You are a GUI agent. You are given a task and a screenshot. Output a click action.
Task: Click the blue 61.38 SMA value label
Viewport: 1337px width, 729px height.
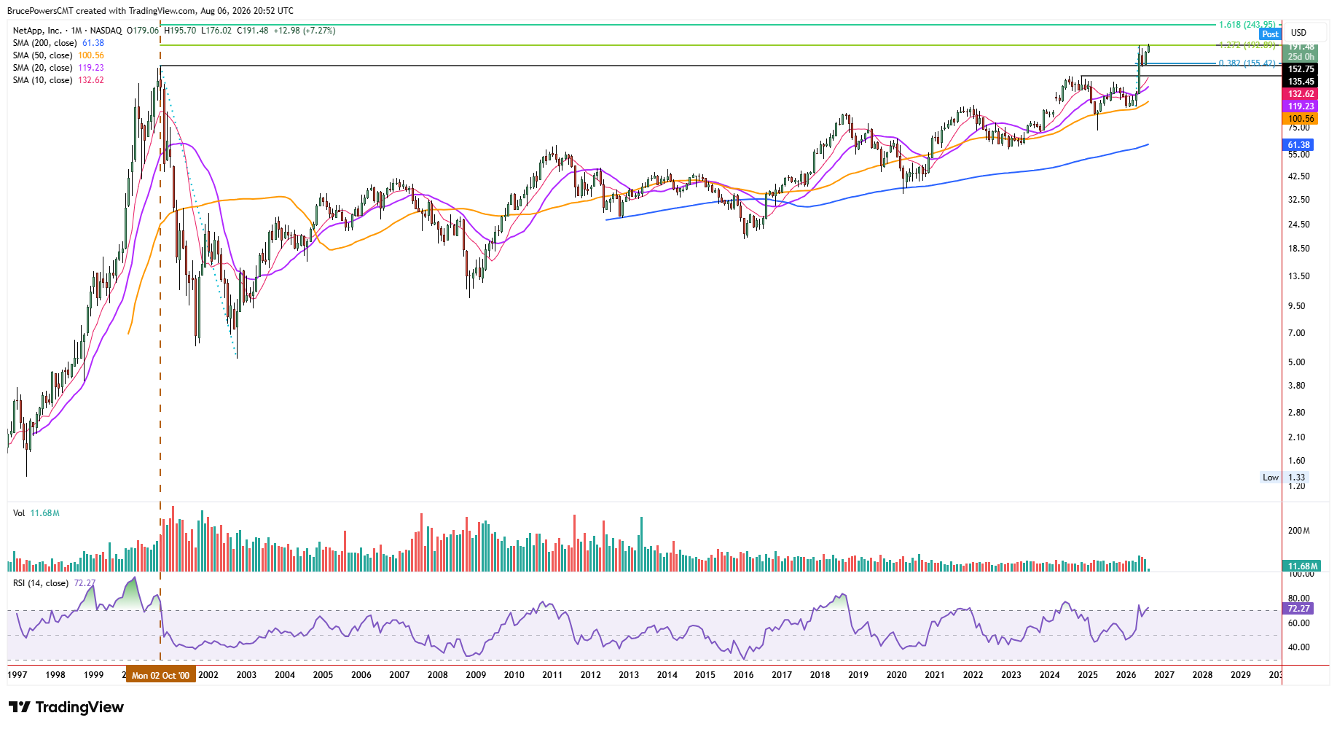click(1298, 145)
